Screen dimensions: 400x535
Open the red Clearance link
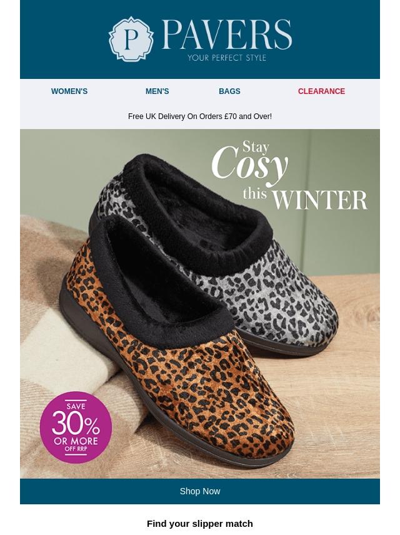pyautogui.click(x=321, y=91)
